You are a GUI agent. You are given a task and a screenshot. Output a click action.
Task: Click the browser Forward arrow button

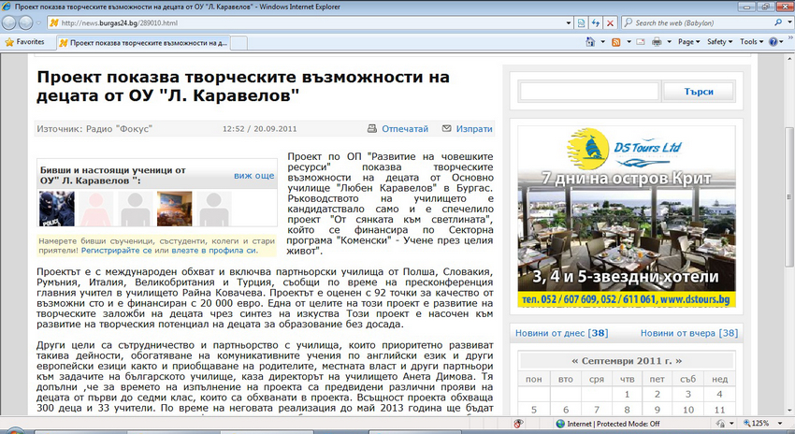click(25, 22)
